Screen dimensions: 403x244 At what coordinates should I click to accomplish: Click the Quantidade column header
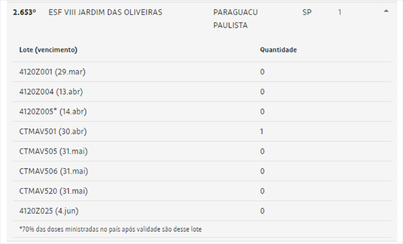[278, 50]
